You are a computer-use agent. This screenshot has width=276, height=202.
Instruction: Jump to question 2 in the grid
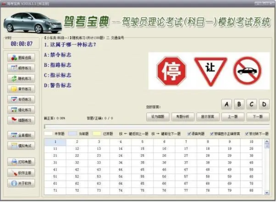pyautogui.click(x=77, y=142)
